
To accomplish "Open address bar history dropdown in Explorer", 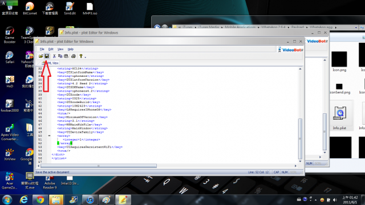I will 356,27.
